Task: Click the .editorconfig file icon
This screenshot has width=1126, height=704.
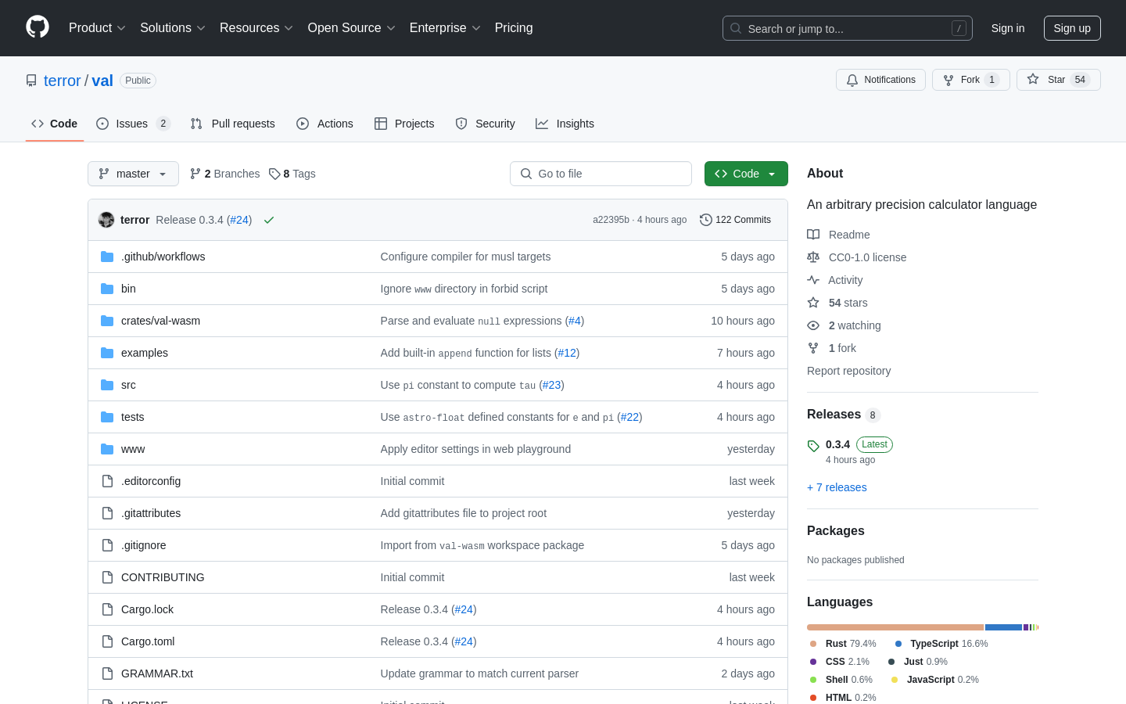Action: point(107,481)
